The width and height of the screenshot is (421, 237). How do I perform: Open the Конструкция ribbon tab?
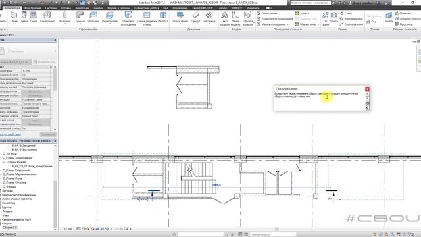[x=32, y=8]
